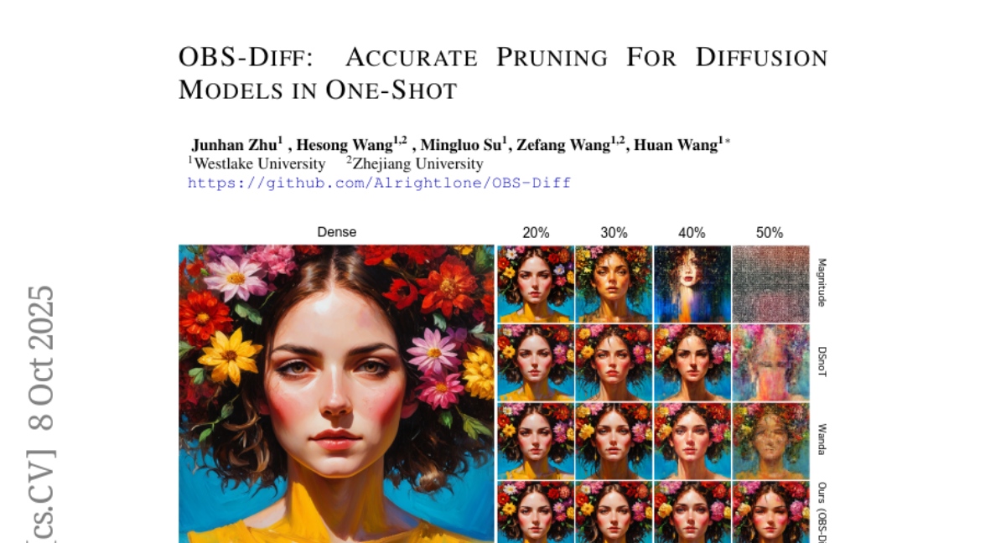Click author name Huan Wang

679,144
